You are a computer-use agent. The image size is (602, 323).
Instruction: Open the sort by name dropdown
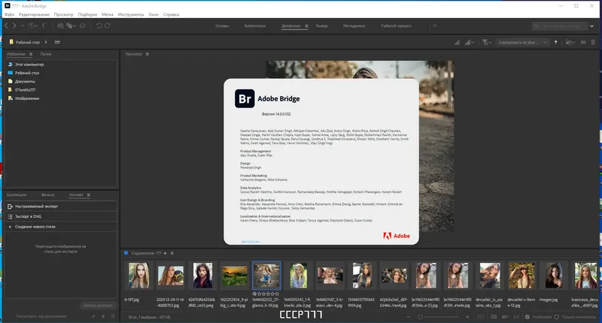point(522,42)
